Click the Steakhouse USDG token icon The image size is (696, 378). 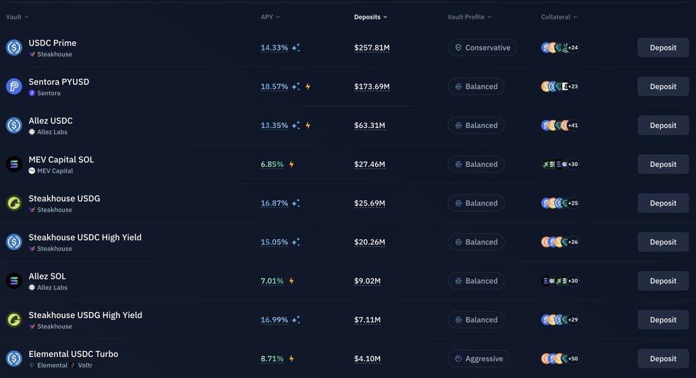pyautogui.click(x=13, y=203)
